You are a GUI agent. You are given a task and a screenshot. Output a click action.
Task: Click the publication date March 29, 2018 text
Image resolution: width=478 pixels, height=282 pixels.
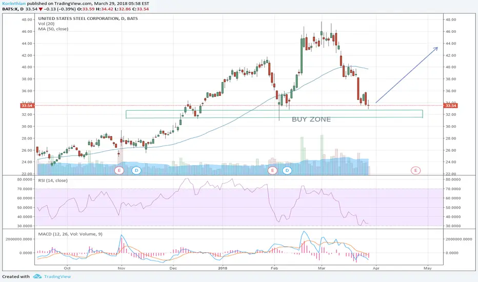click(113, 4)
